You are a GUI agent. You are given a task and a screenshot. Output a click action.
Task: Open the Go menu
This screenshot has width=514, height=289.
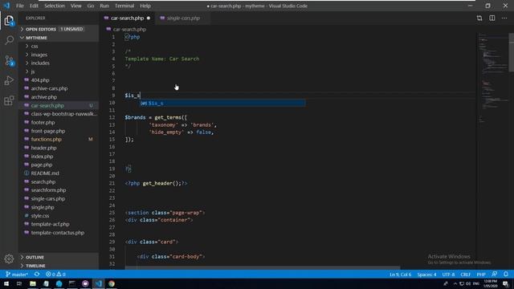click(91, 6)
